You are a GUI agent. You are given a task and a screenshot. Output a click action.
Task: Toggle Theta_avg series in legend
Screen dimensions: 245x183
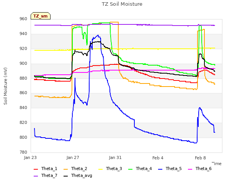coord(78,175)
